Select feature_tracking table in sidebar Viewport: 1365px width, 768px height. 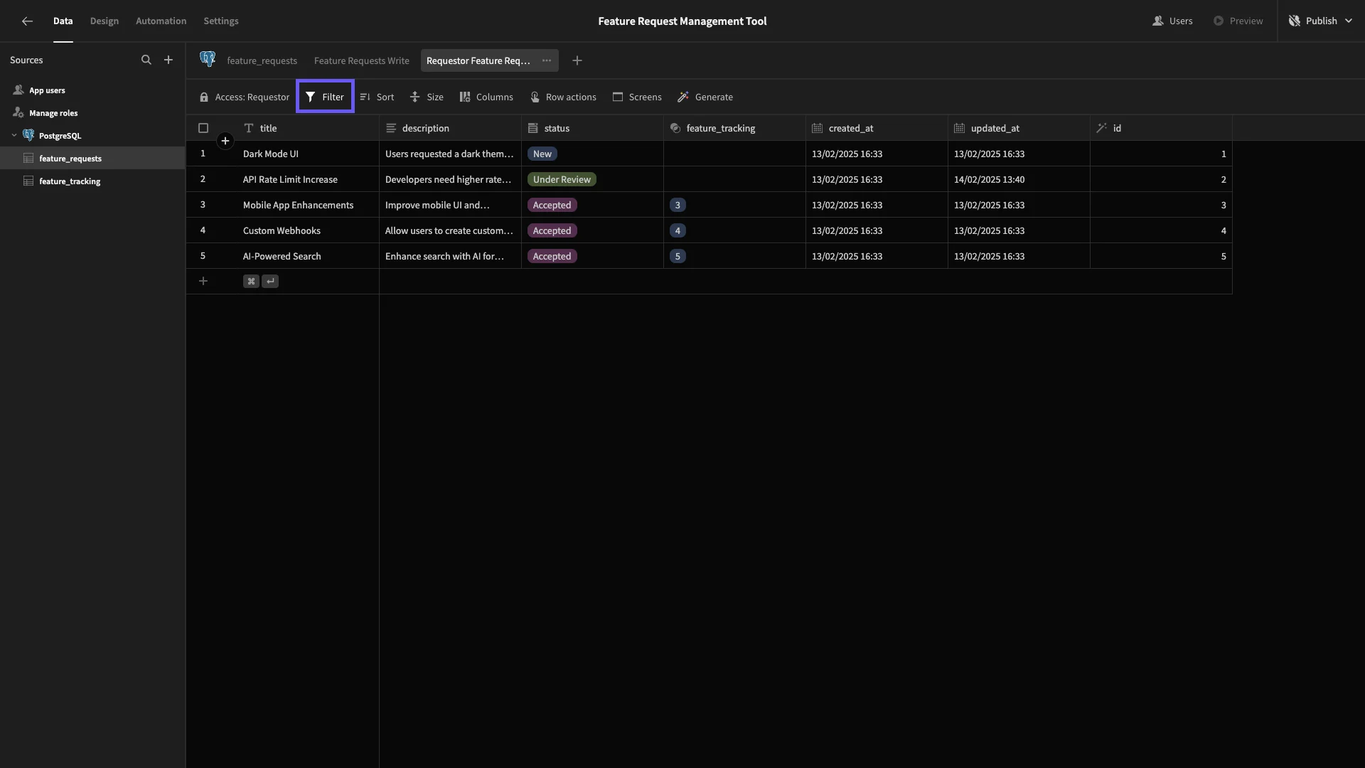pos(92,181)
